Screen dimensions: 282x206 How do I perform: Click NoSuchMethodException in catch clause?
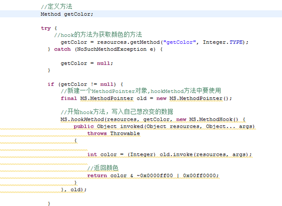(x=111, y=49)
